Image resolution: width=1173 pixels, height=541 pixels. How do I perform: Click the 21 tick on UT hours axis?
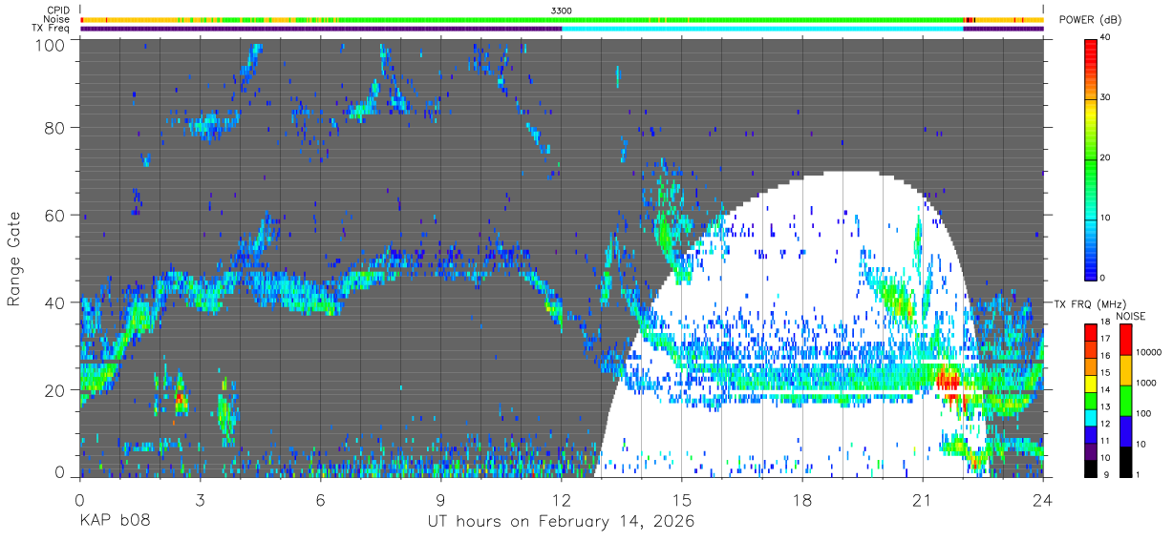(923, 498)
